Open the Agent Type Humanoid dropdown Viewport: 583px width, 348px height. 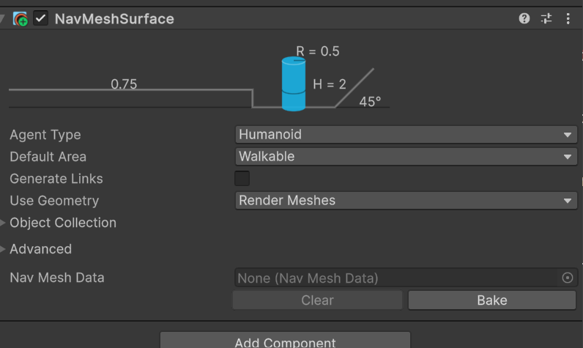406,135
